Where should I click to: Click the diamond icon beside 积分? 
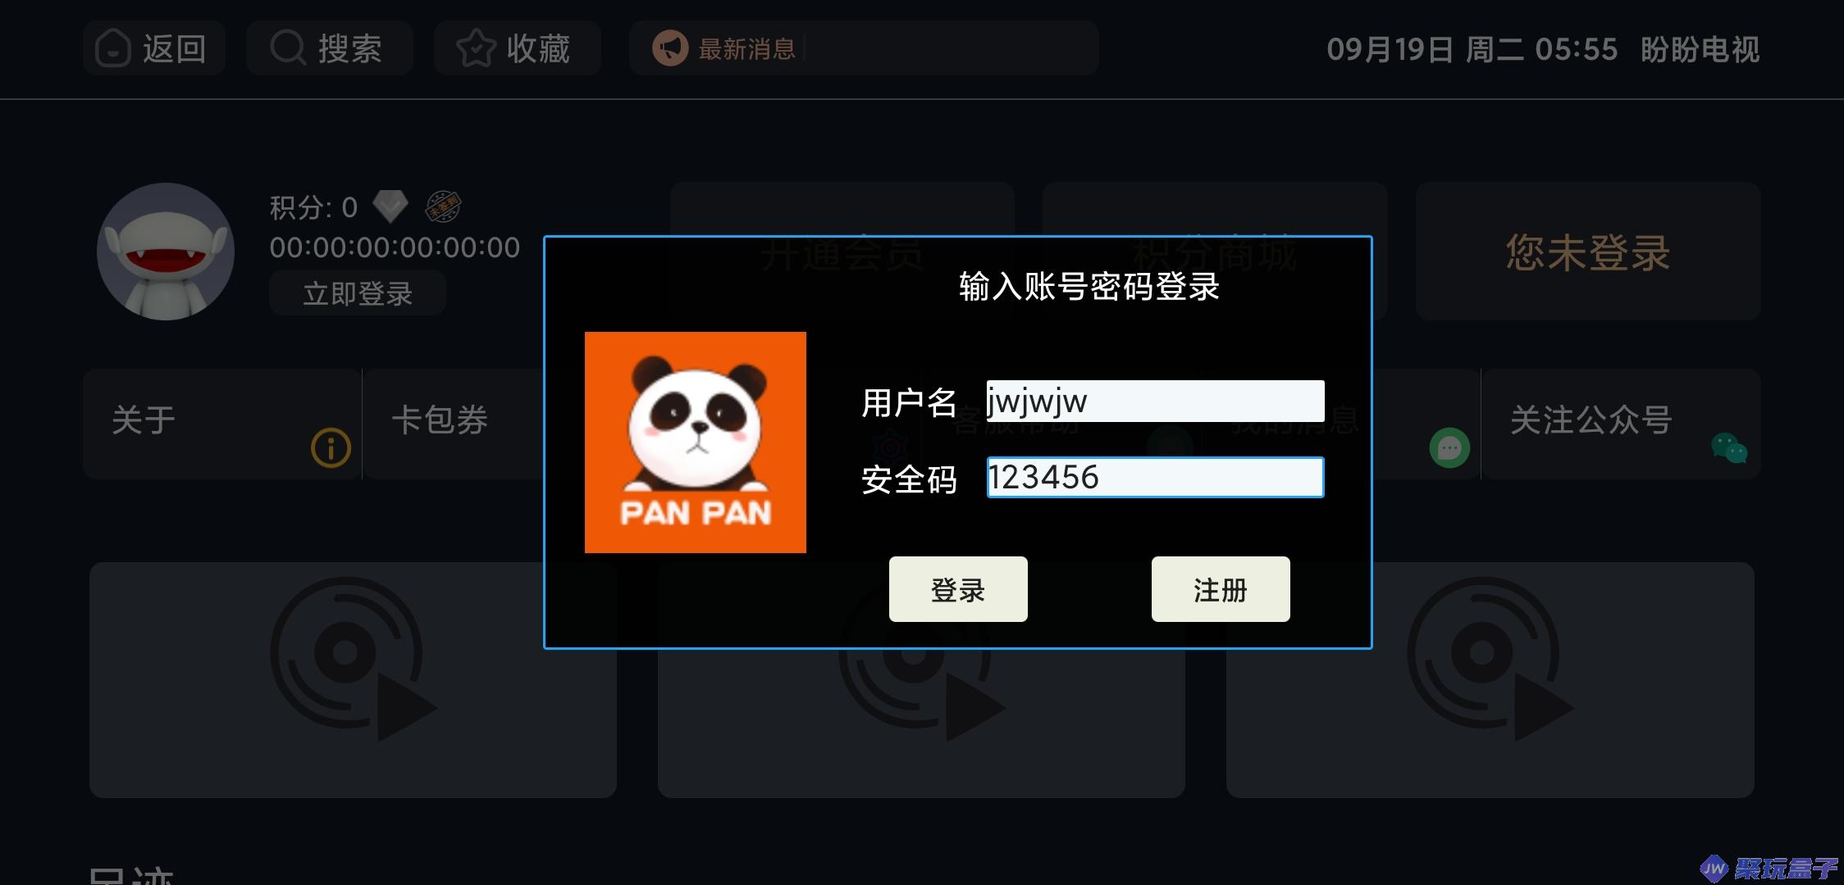pyautogui.click(x=390, y=206)
